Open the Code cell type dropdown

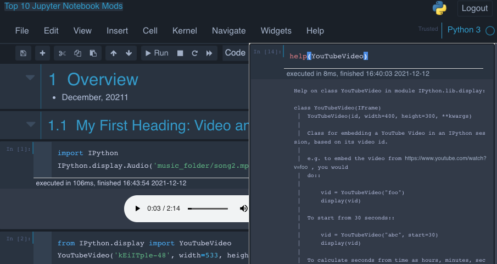(235, 53)
